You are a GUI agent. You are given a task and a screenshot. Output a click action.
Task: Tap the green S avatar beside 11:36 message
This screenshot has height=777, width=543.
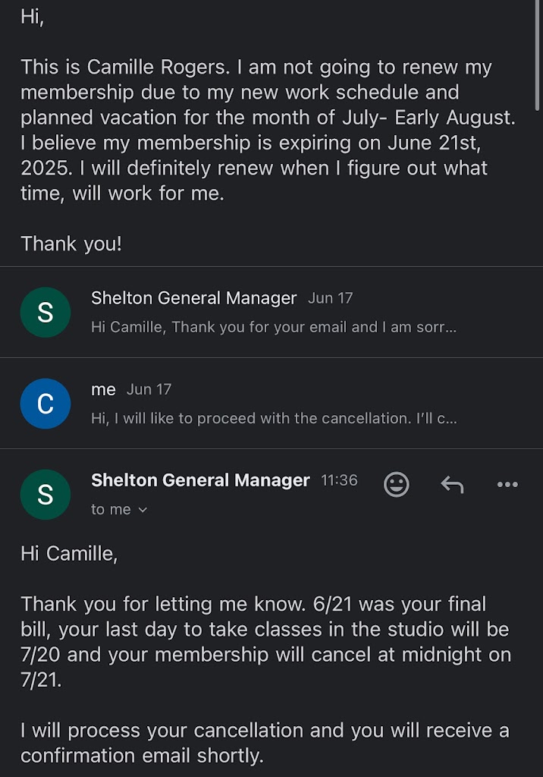pos(46,494)
